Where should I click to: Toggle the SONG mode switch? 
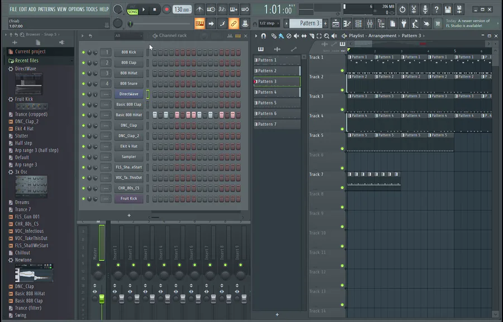coord(132,12)
